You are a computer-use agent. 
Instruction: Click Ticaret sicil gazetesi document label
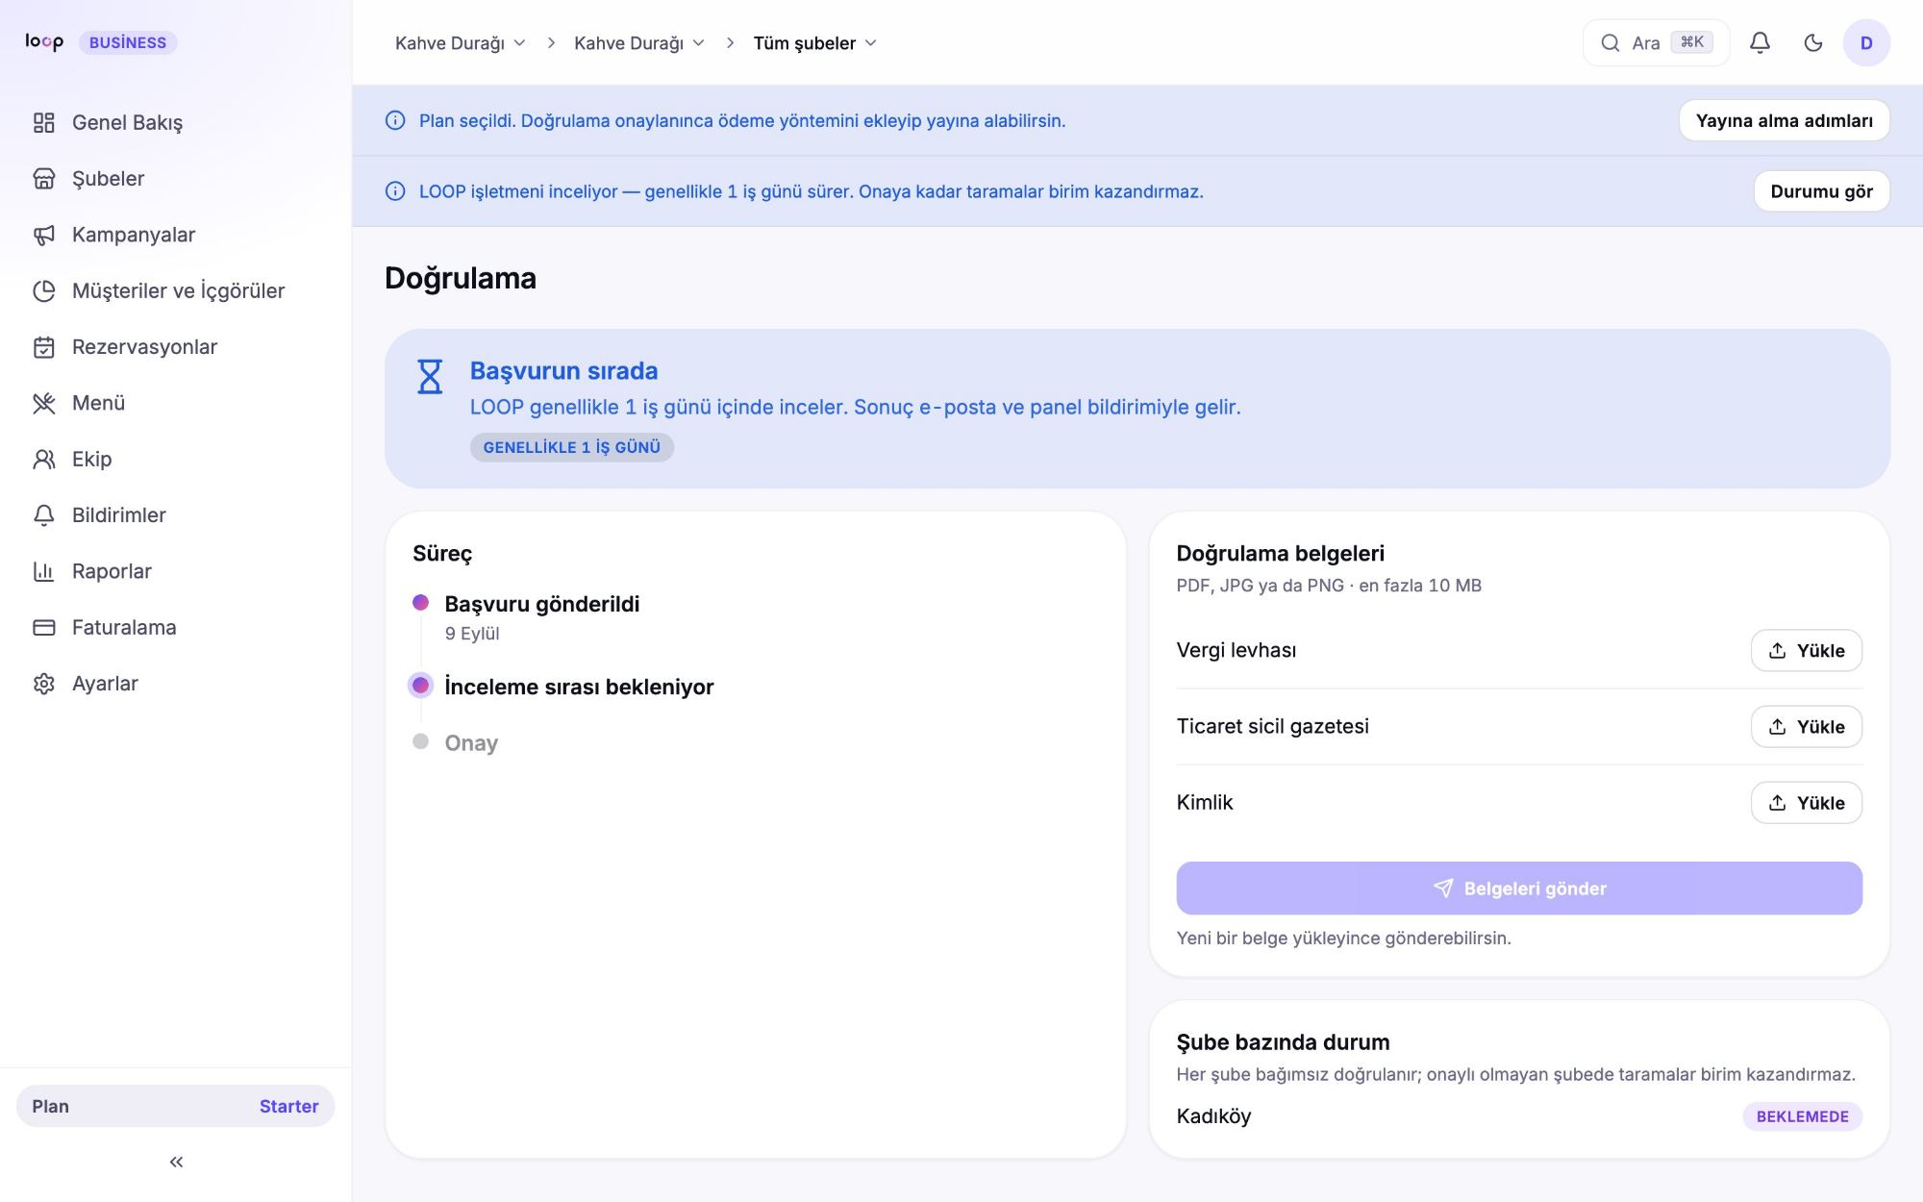[1272, 727]
